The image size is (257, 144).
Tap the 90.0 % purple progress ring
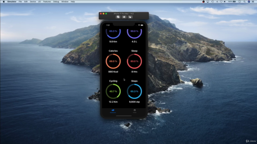click(135, 34)
